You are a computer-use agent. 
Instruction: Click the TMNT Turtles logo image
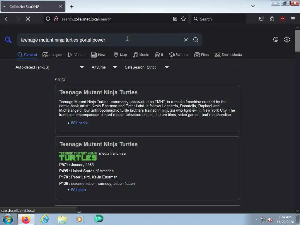click(x=78, y=156)
